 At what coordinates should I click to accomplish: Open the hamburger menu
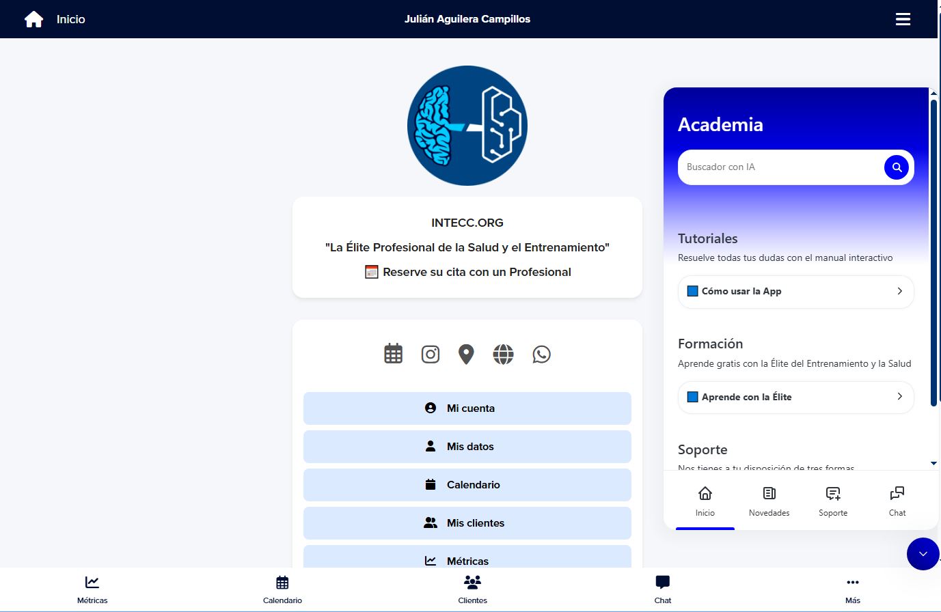pyautogui.click(x=903, y=19)
